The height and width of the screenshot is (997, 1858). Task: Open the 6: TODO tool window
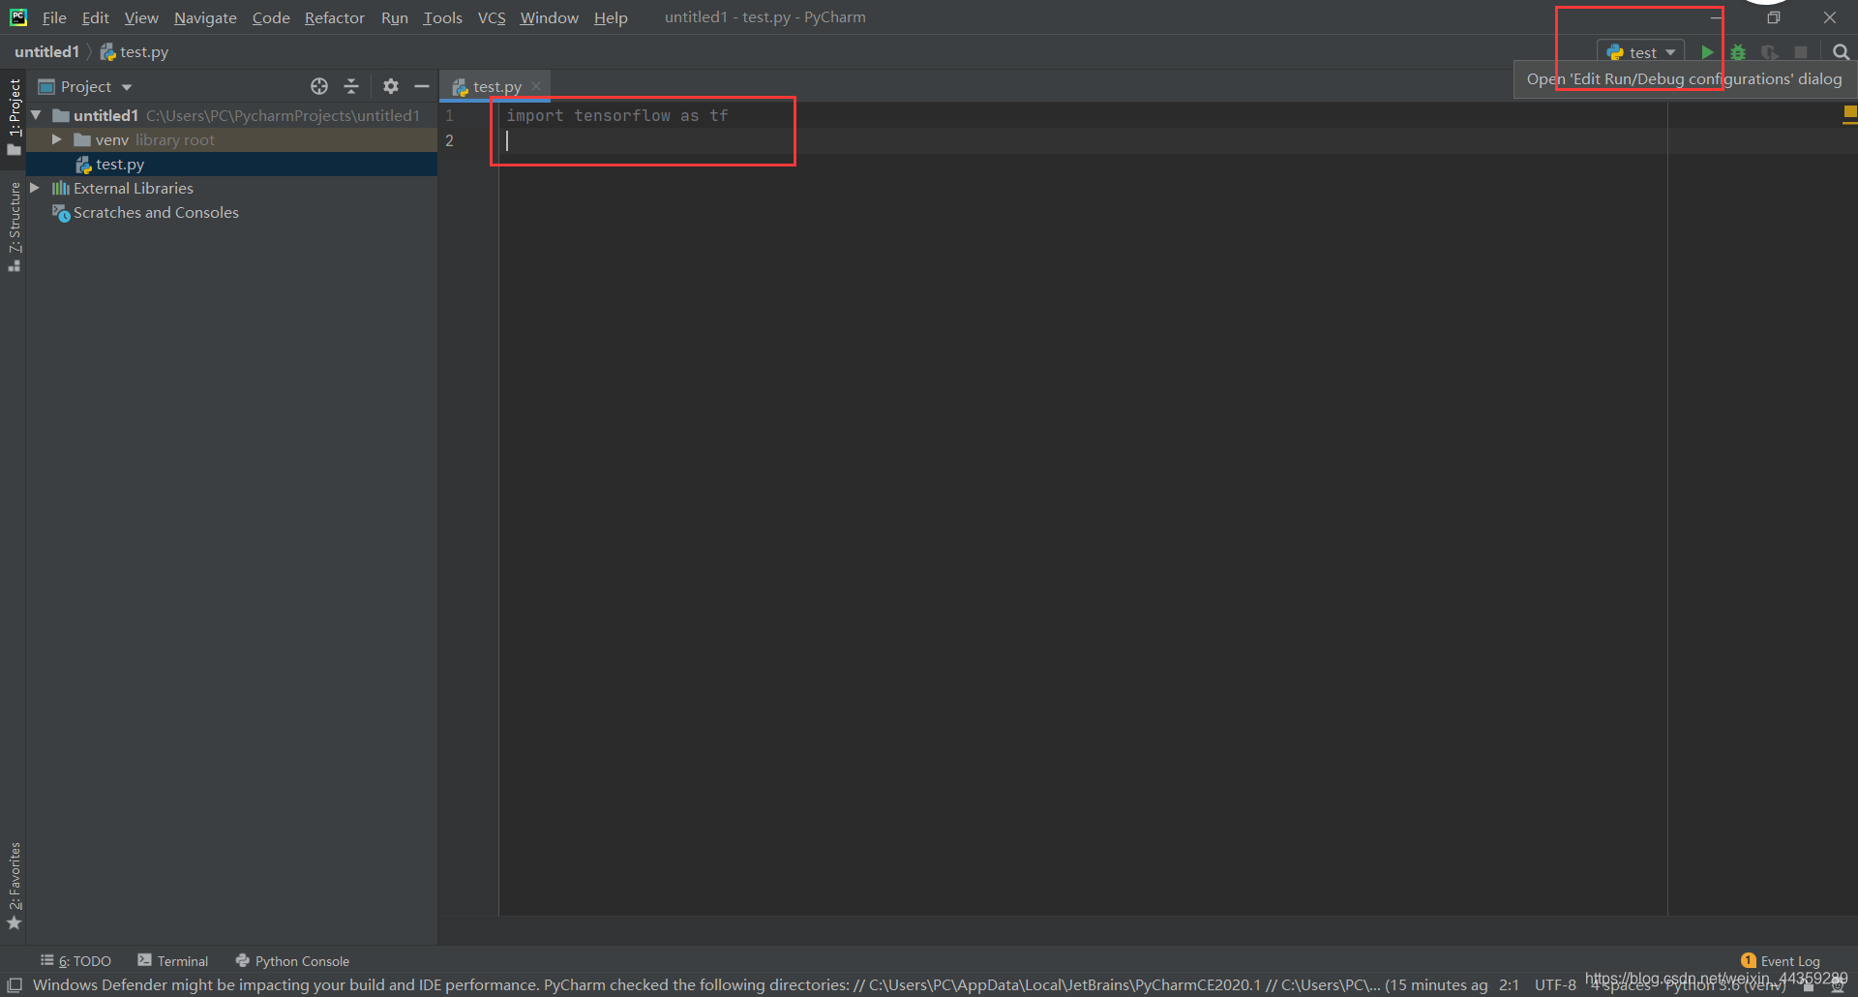pyautogui.click(x=75, y=961)
